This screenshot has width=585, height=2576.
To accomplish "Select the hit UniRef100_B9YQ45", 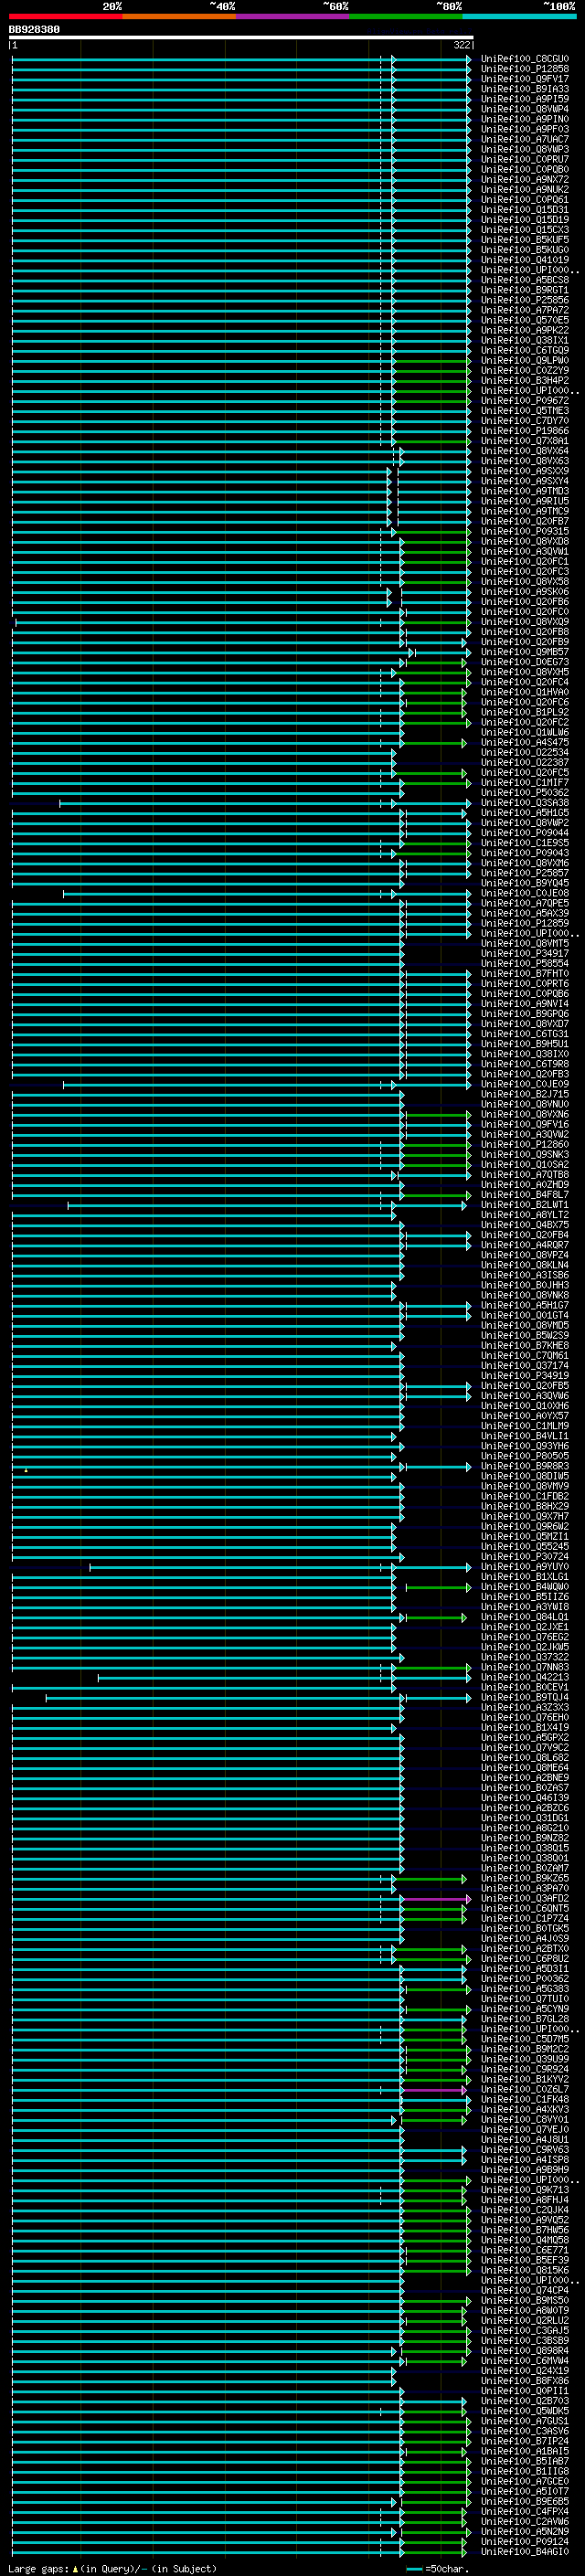I will click(x=524, y=883).
